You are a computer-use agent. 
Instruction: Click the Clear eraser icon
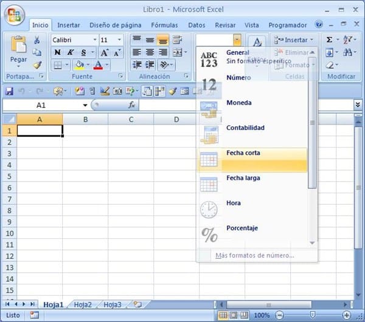tap(330, 65)
